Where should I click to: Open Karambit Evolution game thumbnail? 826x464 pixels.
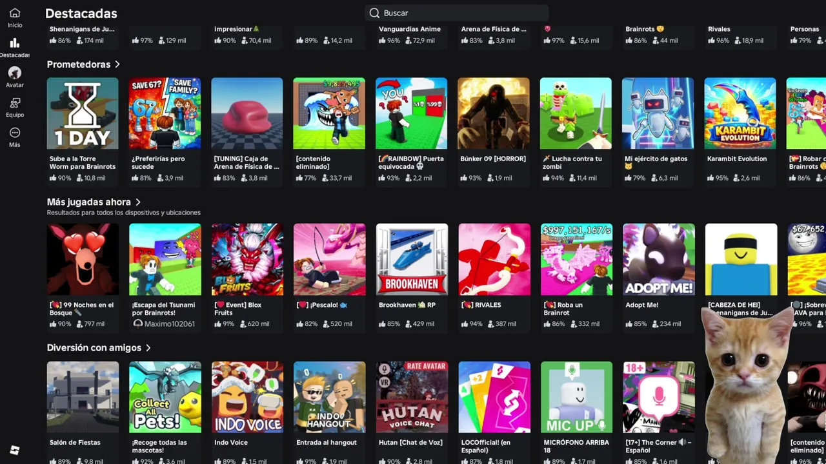tap(740, 113)
